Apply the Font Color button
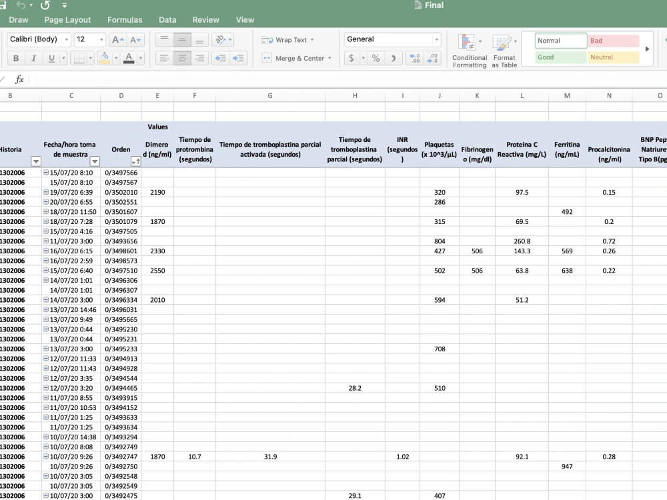The image size is (667, 500). point(129,58)
